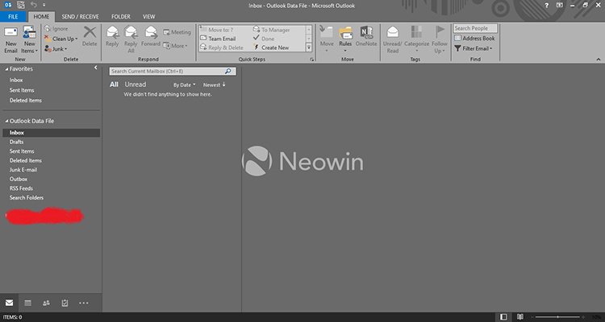Switch to Normal view in status bar
This screenshot has height=322, width=605.
503,317
